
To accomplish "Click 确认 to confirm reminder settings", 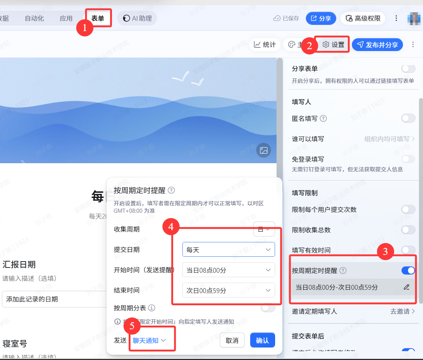I will click(262, 340).
